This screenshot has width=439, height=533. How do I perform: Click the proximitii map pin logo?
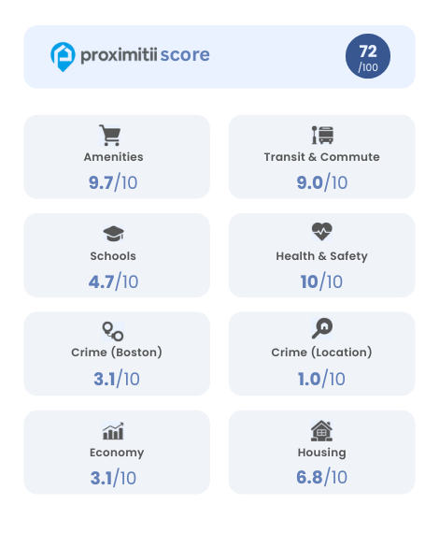pos(63,57)
